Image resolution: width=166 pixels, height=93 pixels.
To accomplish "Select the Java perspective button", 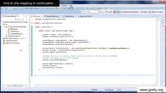I will click(116, 12).
